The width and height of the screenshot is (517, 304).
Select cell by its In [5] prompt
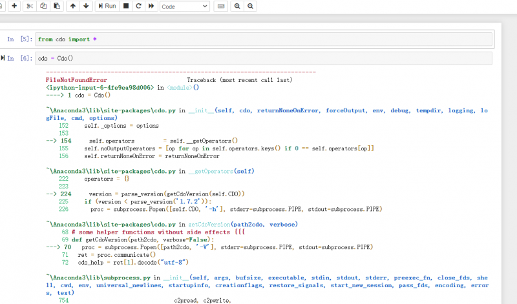point(19,39)
